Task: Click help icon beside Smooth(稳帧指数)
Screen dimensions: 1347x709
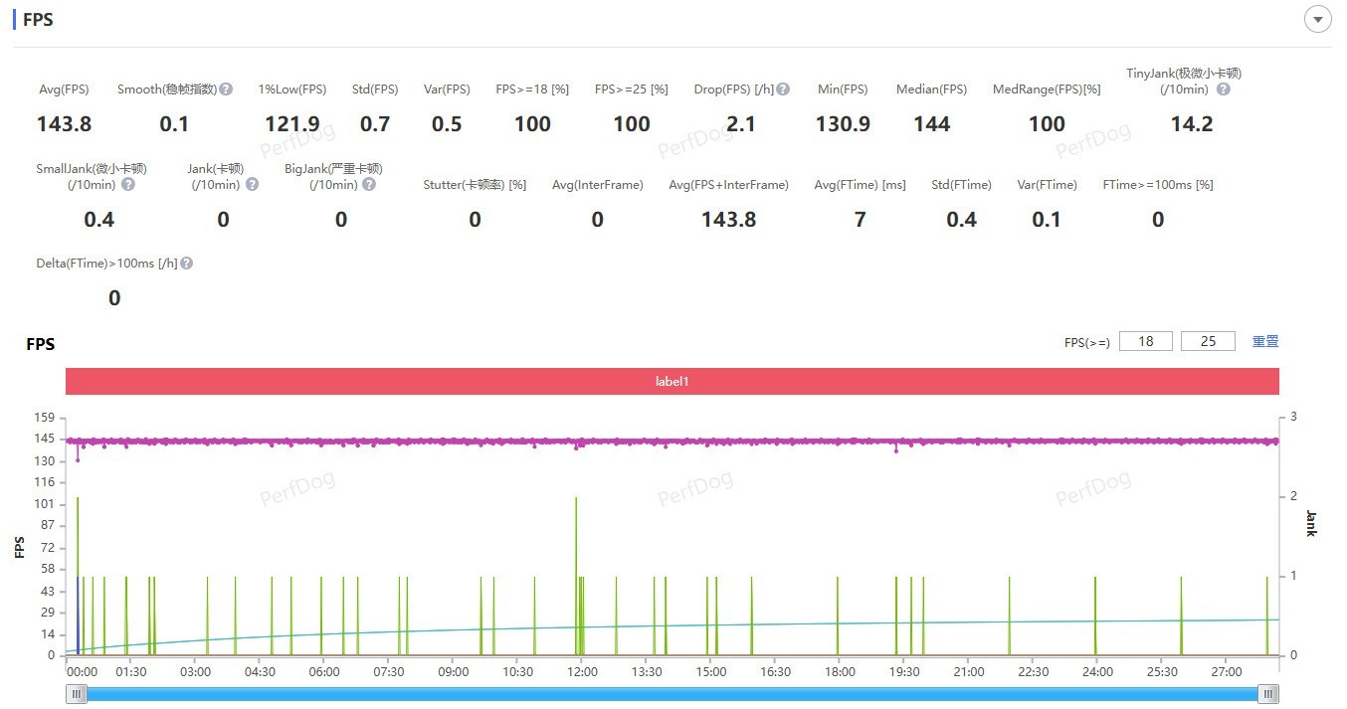Action: (226, 89)
